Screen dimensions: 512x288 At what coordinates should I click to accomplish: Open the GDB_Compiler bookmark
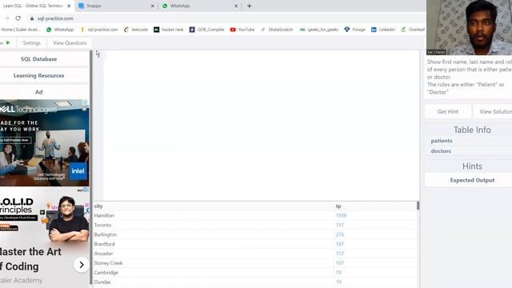207,30
